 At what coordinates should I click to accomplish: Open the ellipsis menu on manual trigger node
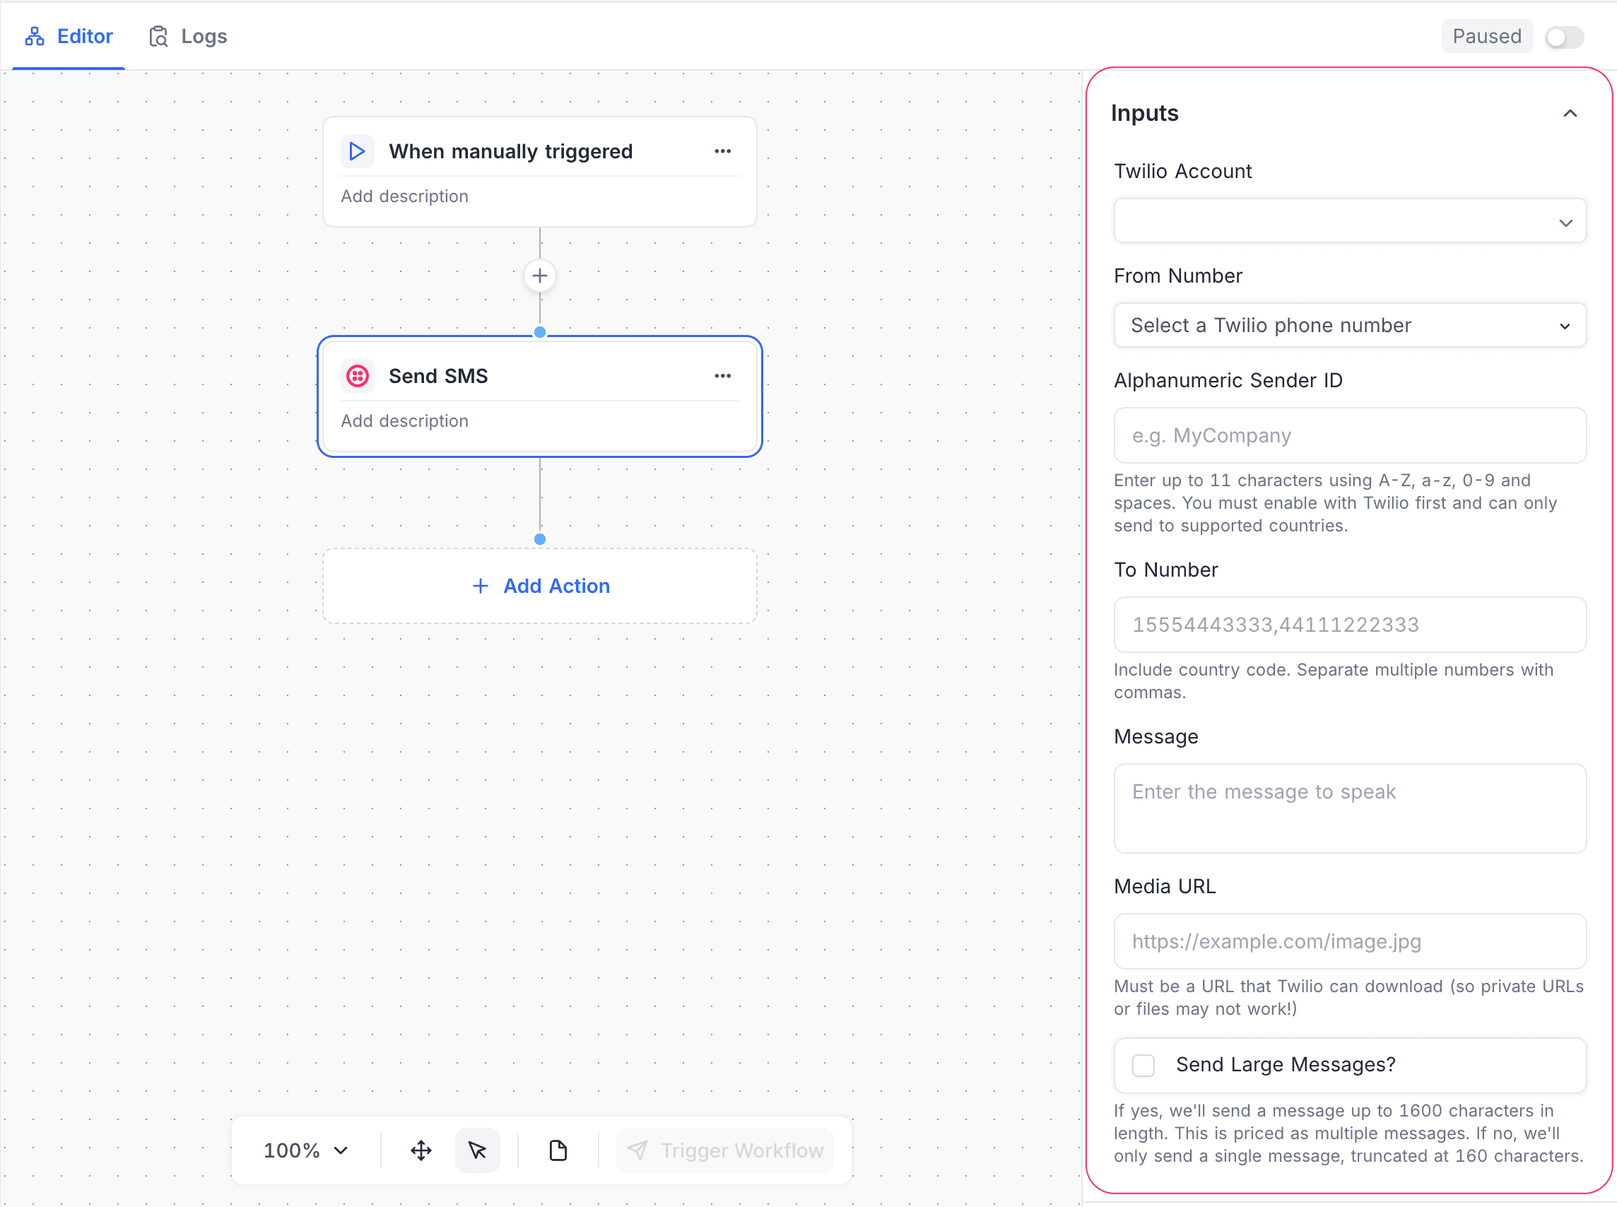[722, 151]
